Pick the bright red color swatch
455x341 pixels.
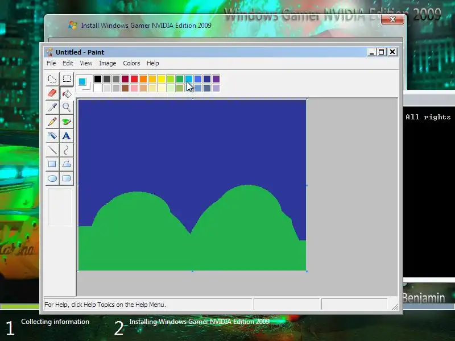click(x=134, y=79)
